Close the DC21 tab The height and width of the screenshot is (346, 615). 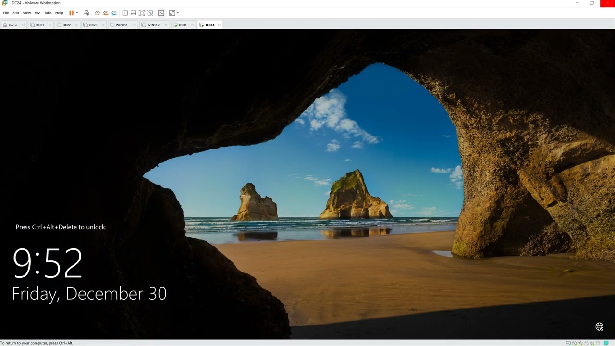pyautogui.click(x=49, y=25)
